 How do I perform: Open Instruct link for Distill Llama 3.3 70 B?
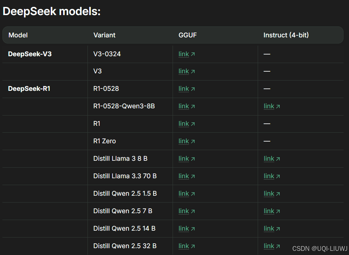(x=272, y=176)
